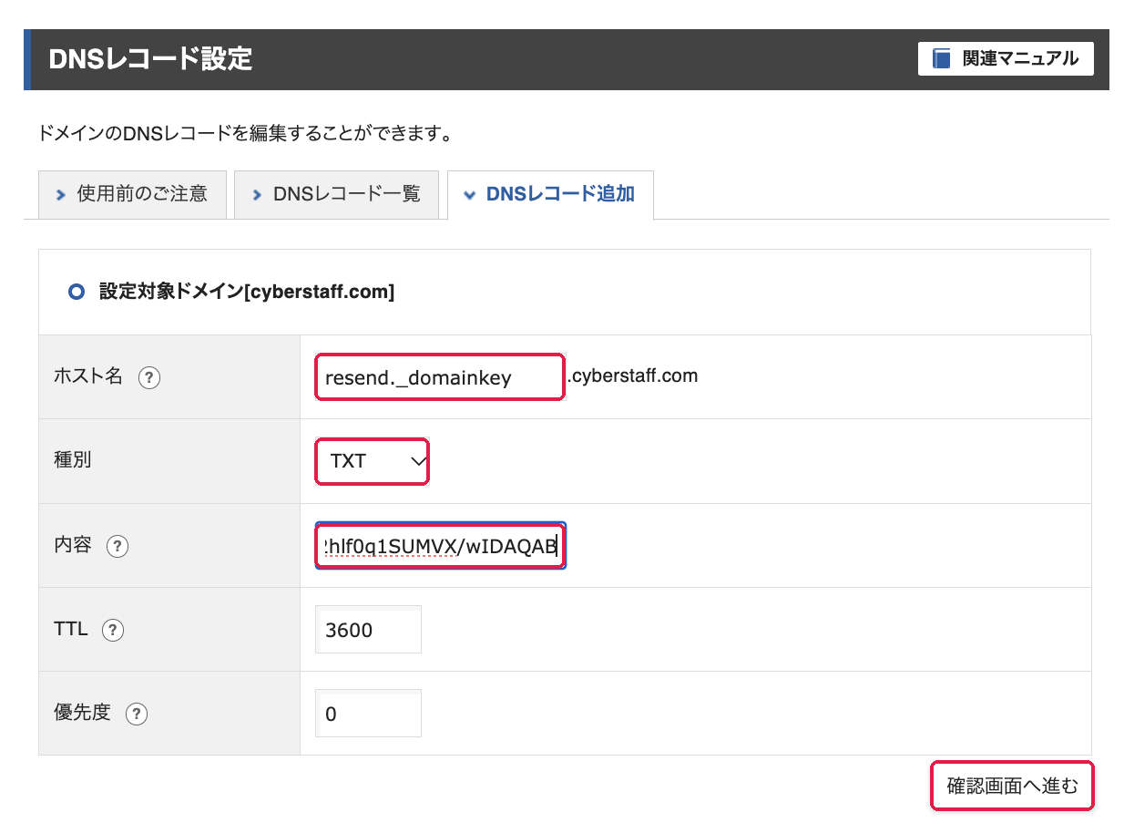The image size is (1124, 833).
Task: Switch to the DNSレコード一覧 tab
Action: tap(336, 194)
